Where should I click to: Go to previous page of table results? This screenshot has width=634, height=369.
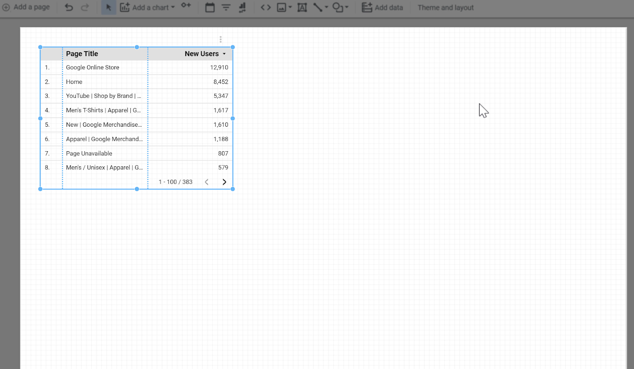[x=206, y=182]
